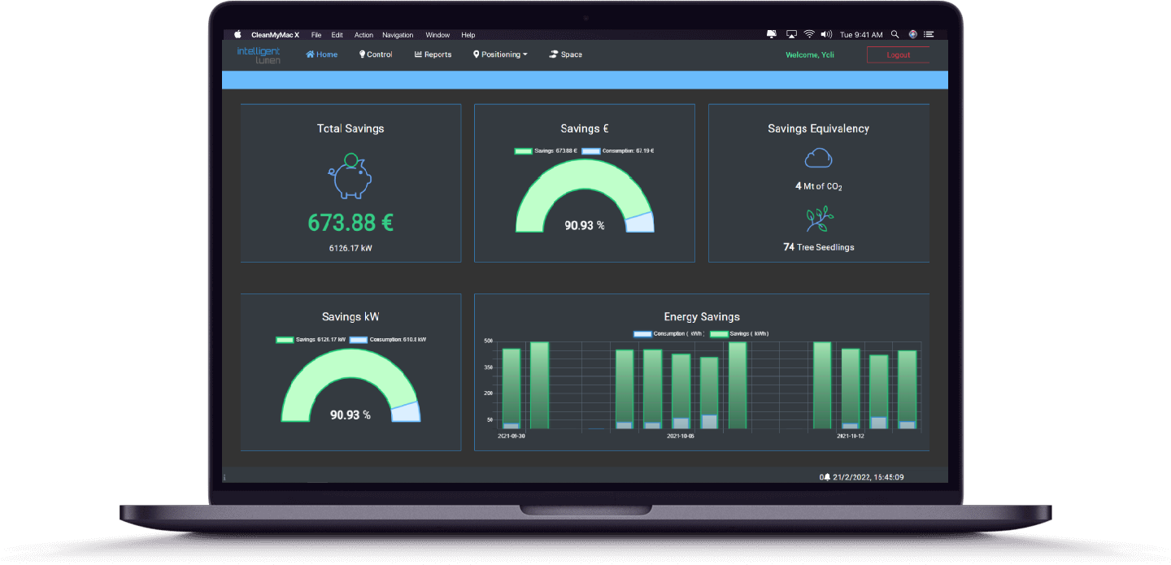Image resolution: width=1171 pixels, height=565 pixels.
Task: Click the cloud CO2 icon
Action: pos(819,158)
